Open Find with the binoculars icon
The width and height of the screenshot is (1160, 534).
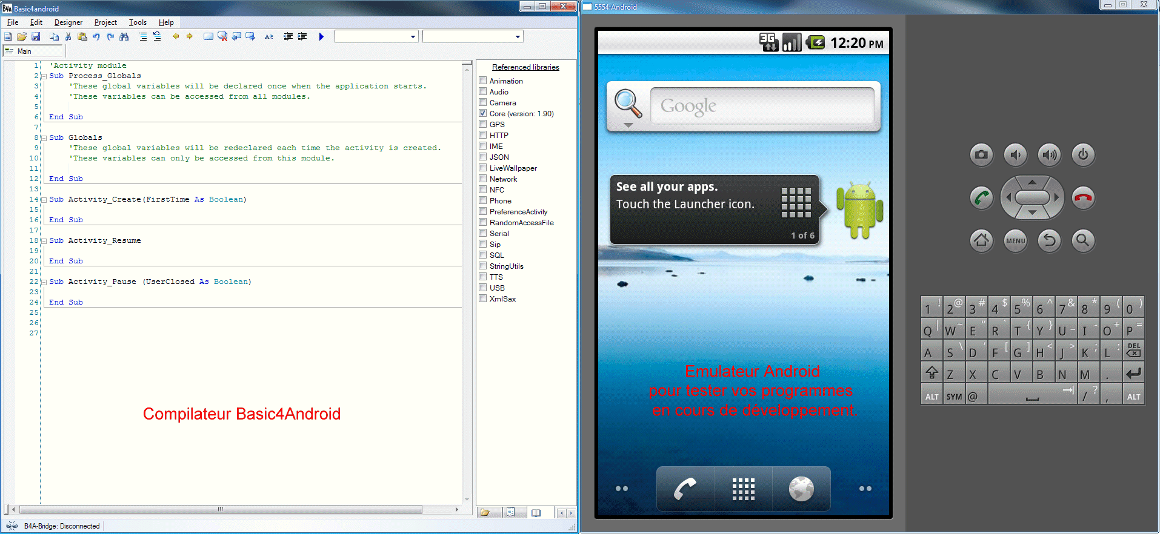tap(124, 37)
